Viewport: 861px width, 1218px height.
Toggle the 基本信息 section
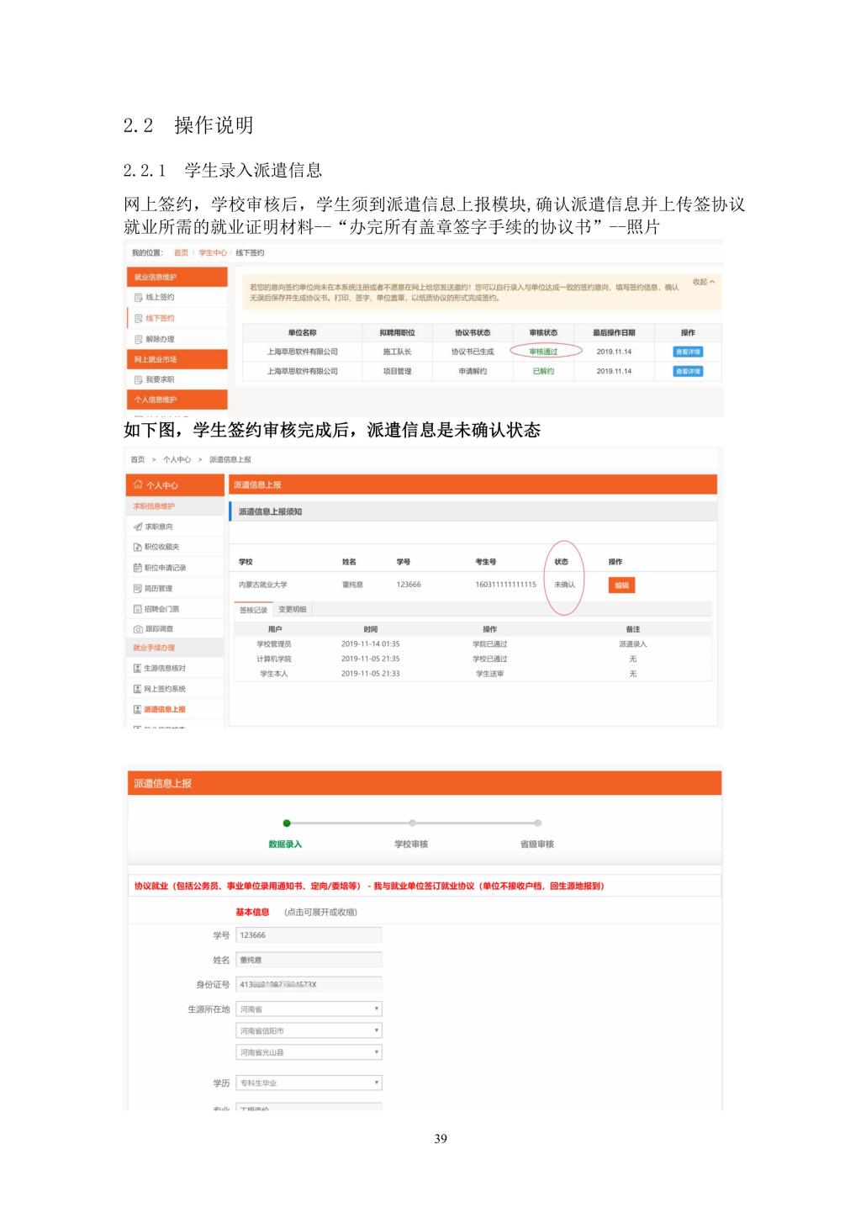(252, 912)
